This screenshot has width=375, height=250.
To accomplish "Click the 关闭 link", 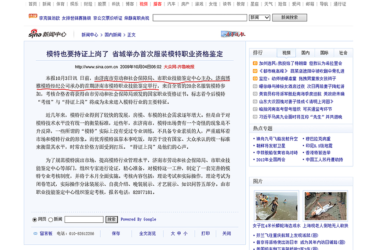I will point(226,233).
